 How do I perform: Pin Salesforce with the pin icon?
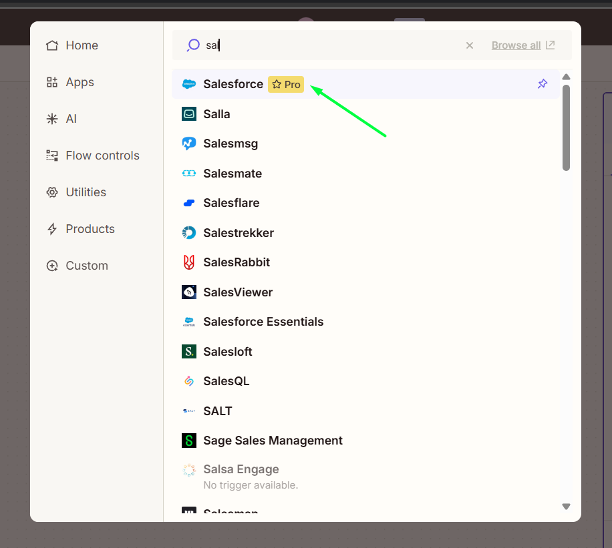coord(543,84)
